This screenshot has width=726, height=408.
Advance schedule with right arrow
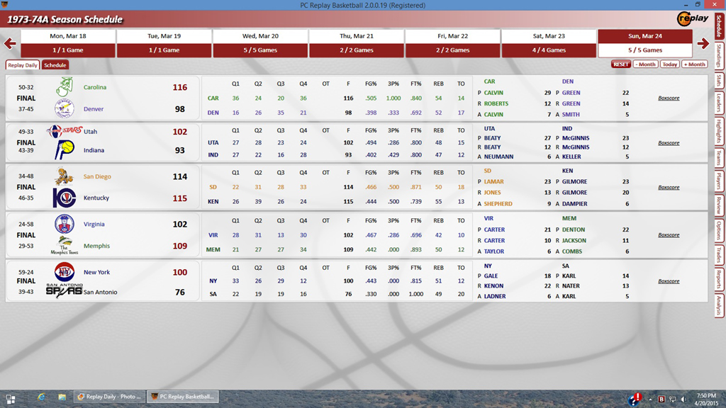coord(703,44)
